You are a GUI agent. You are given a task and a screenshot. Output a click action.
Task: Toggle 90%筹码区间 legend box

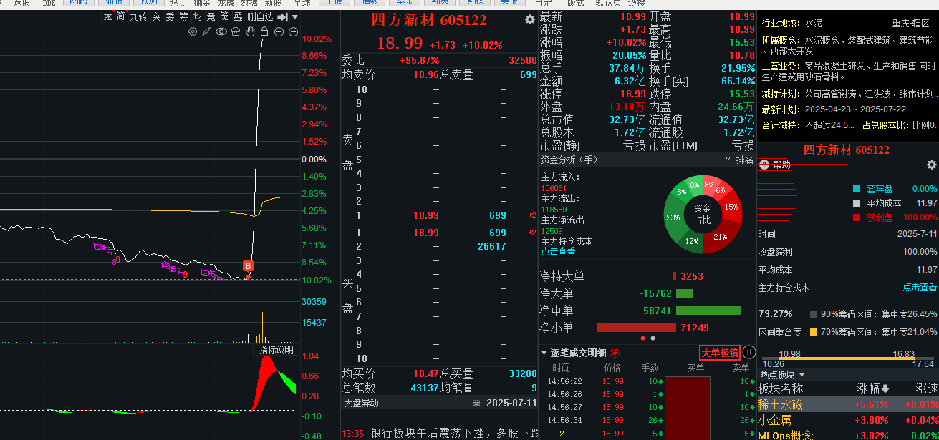pyautogui.click(x=813, y=314)
